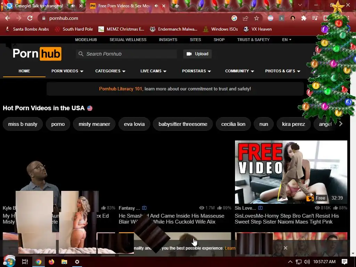Expand the EN language dropdown
356x267 pixels.
[286, 40]
